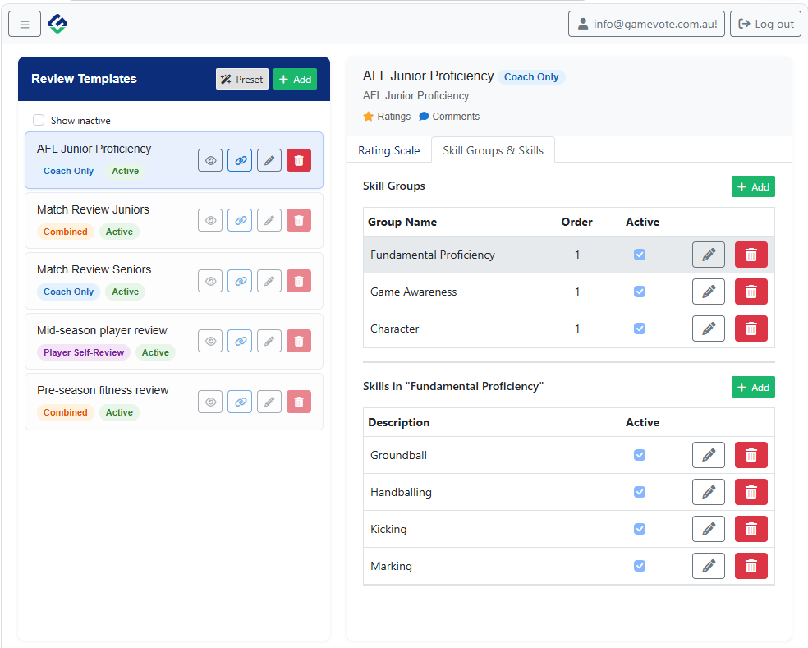Uncheck Active for the Kicking skill

point(640,529)
